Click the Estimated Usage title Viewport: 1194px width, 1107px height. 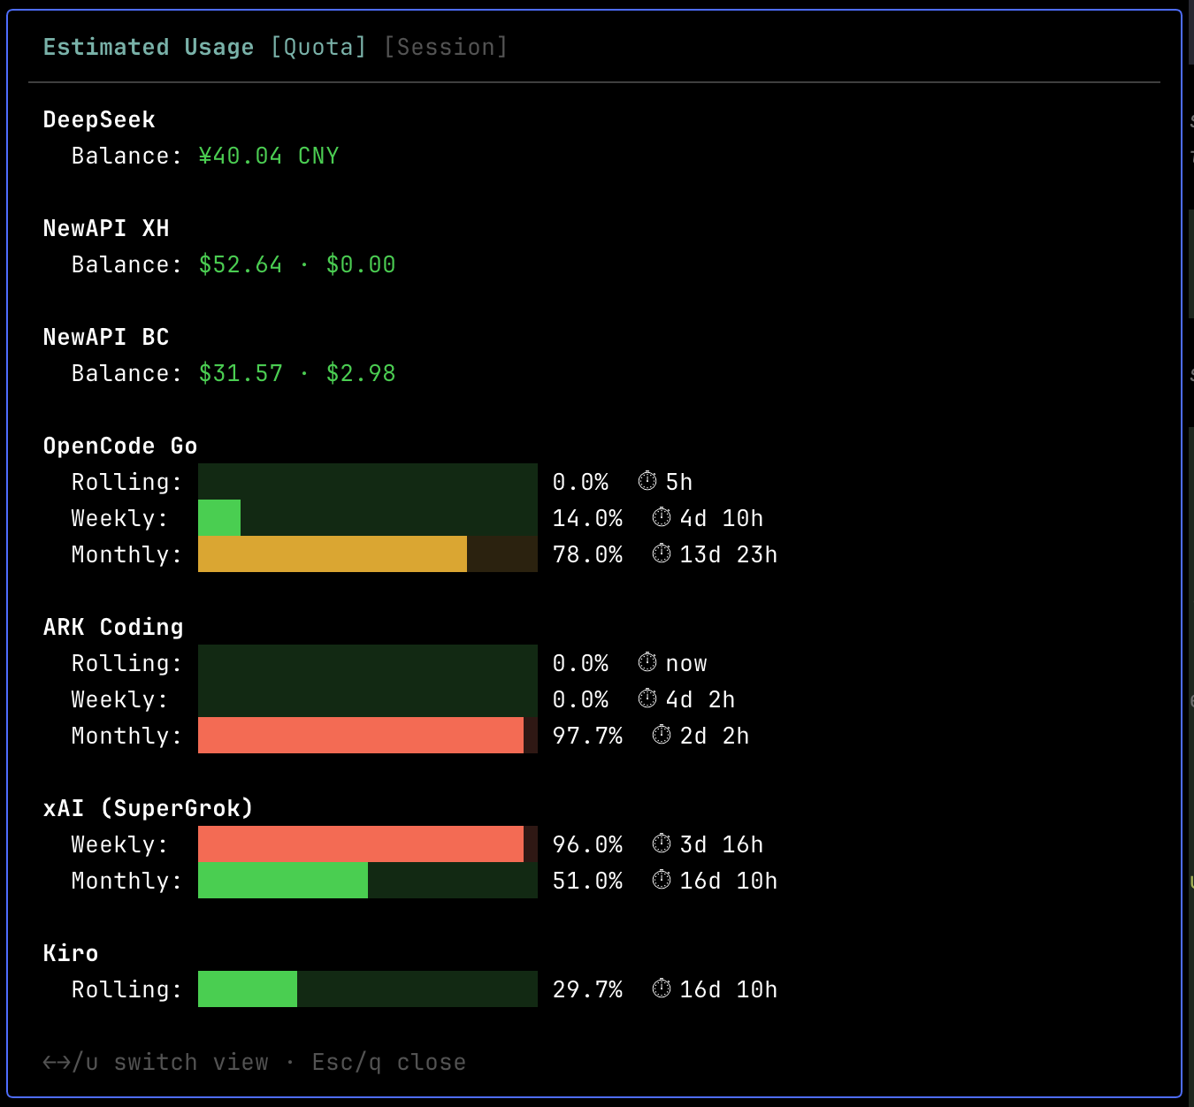pos(149,47)
